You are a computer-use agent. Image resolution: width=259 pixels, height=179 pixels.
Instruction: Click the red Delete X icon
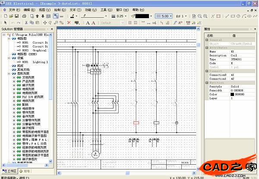[x=70, y=22]
